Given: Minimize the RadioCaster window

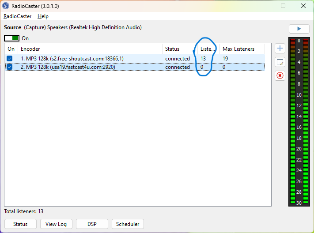Looking at the screenshot, I should click(x=263, y=6).
